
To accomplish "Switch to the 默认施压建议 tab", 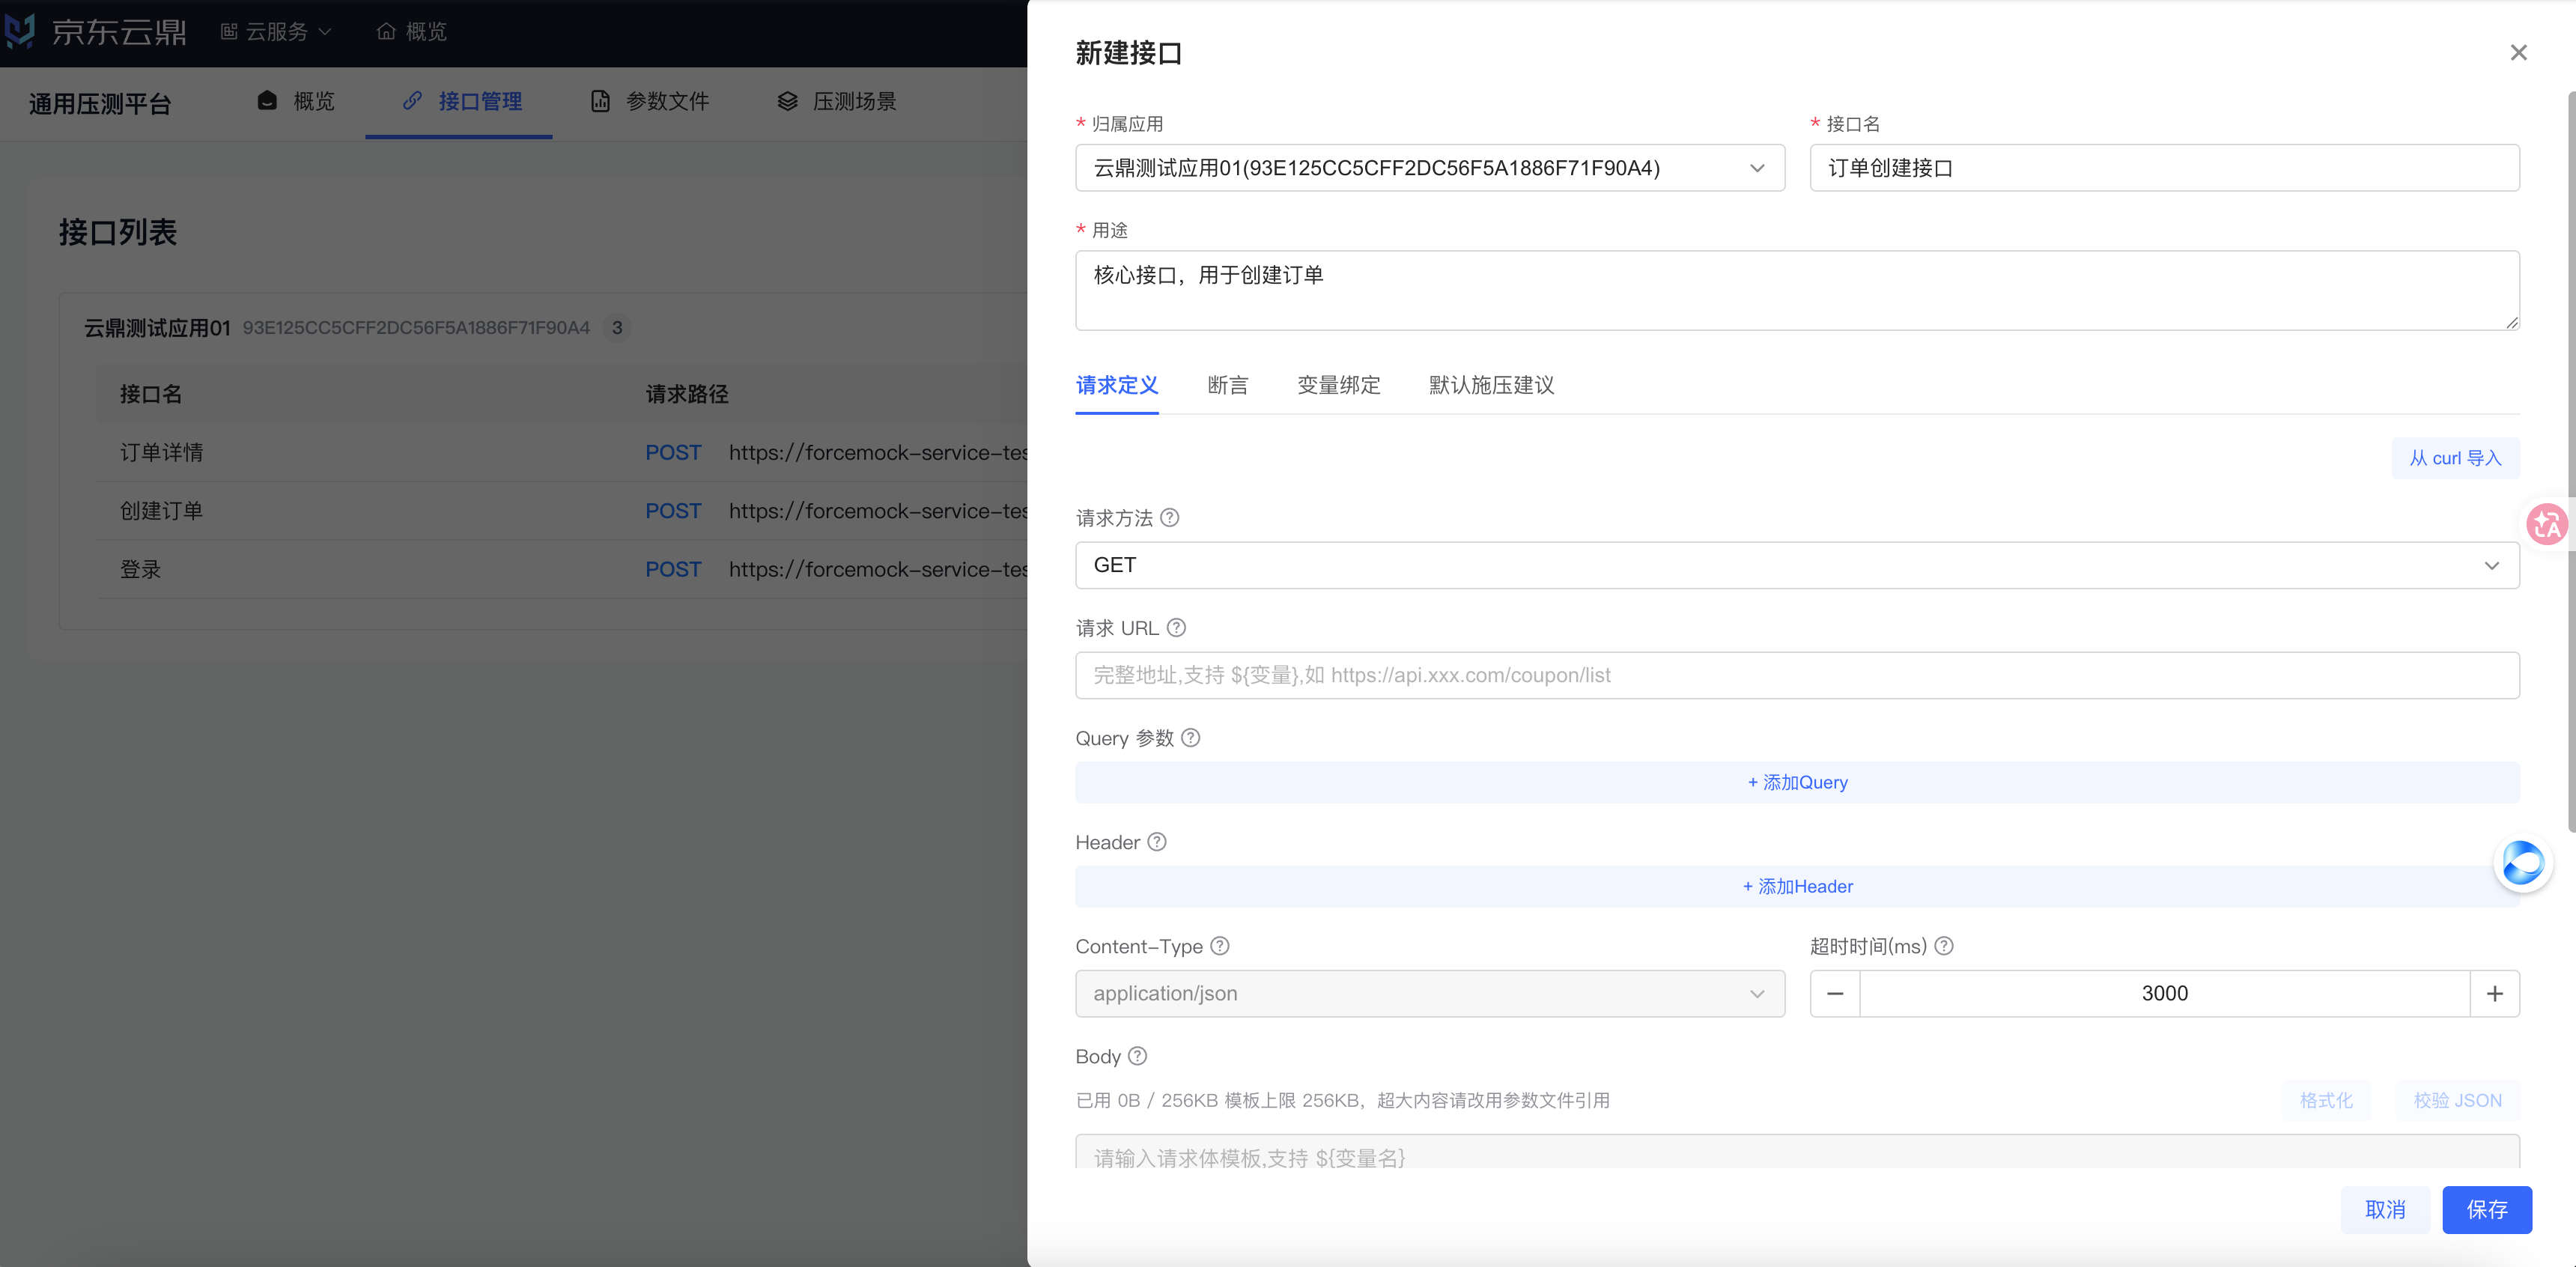I will tap(1491, 385).
